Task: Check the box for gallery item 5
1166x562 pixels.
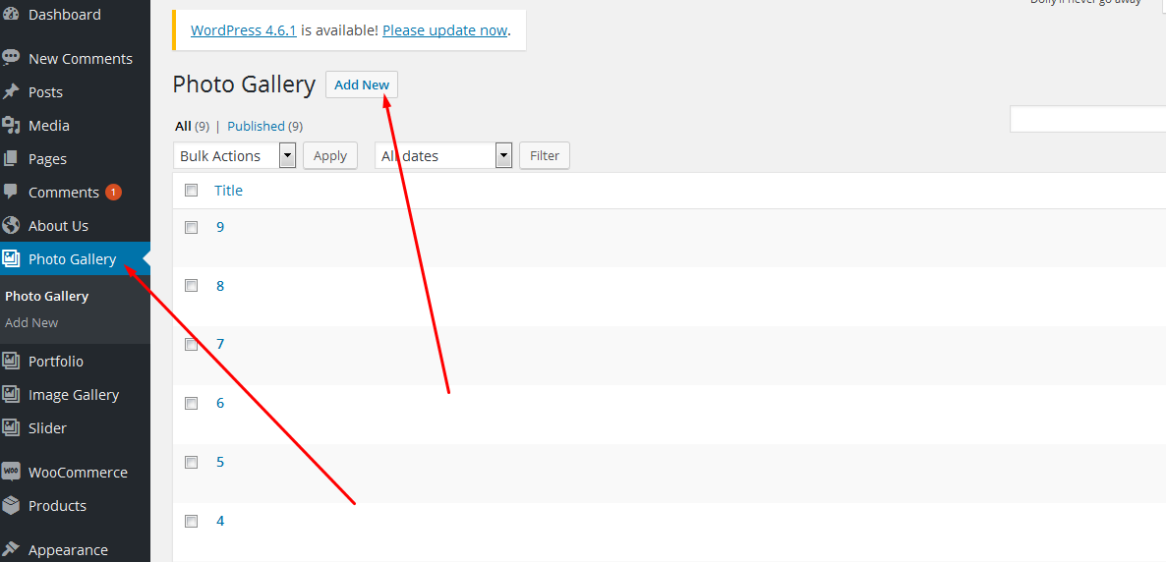Action: click(191, 462)
